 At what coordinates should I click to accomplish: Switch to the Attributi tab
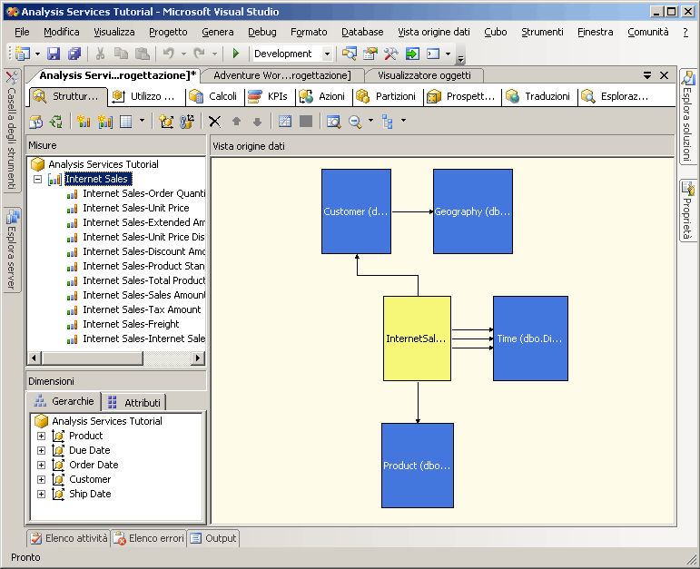pyautogui.click(x=133, y=402)
